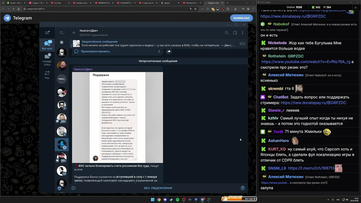This screenshot has width=361, height=203.
Task: Select the blue lightning avatar chat
Action: pyautogui.click(x=61, y=145)
